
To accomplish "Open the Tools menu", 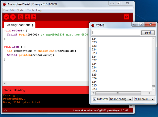I will tap(31, 10).
